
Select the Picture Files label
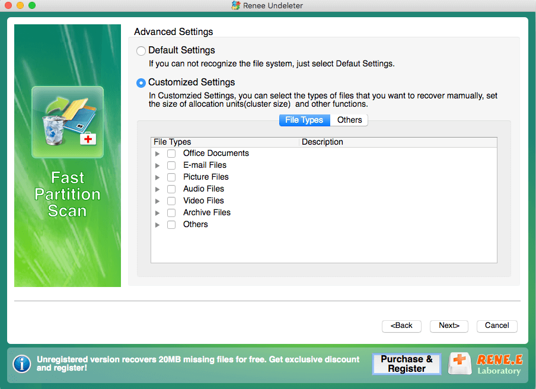pyautogui.click(x=206, y=177)
